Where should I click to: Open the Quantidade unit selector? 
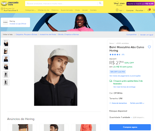tap(126, 117)
